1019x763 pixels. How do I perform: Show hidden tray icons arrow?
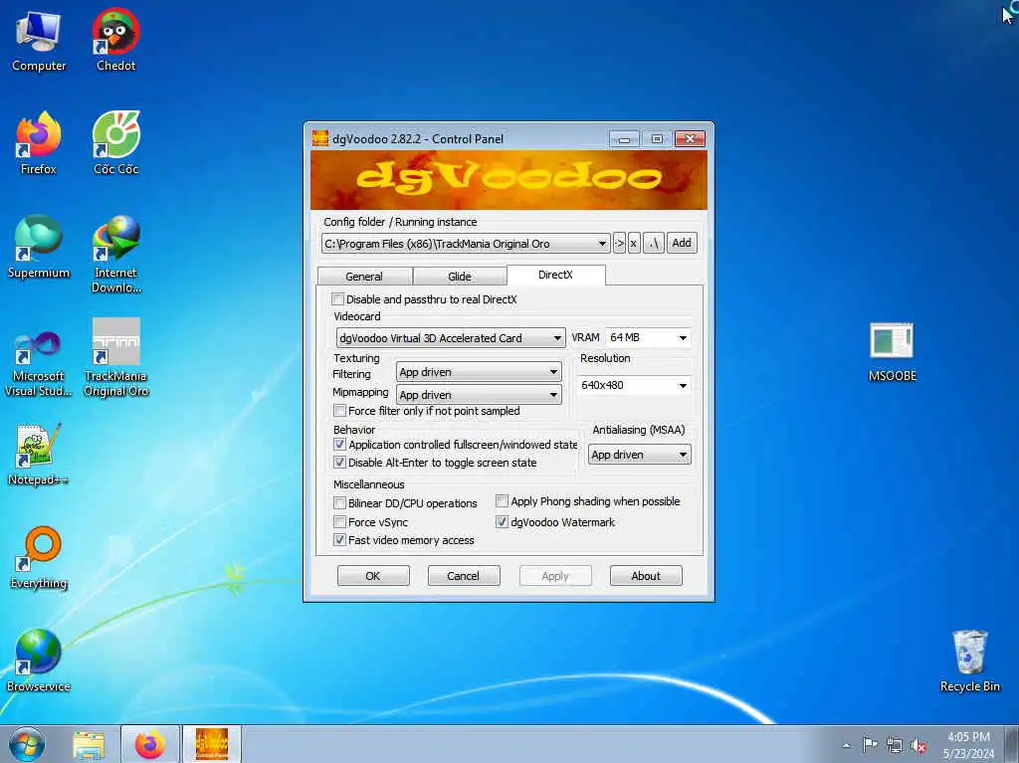click(846, 745)
